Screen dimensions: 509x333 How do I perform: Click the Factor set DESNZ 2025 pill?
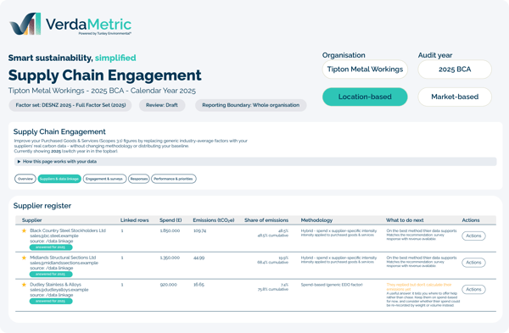70,105
